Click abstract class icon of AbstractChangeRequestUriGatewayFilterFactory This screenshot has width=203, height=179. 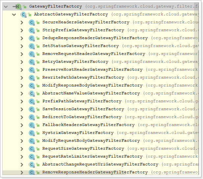(32, 165)
